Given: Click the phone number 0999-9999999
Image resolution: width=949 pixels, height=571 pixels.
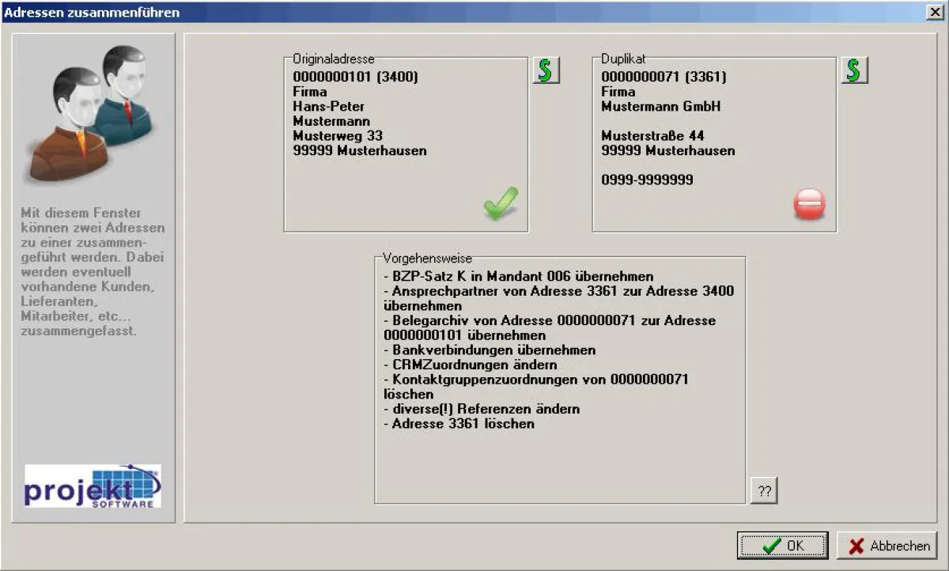Looking at the screenshot, I should tap(647, 180).
